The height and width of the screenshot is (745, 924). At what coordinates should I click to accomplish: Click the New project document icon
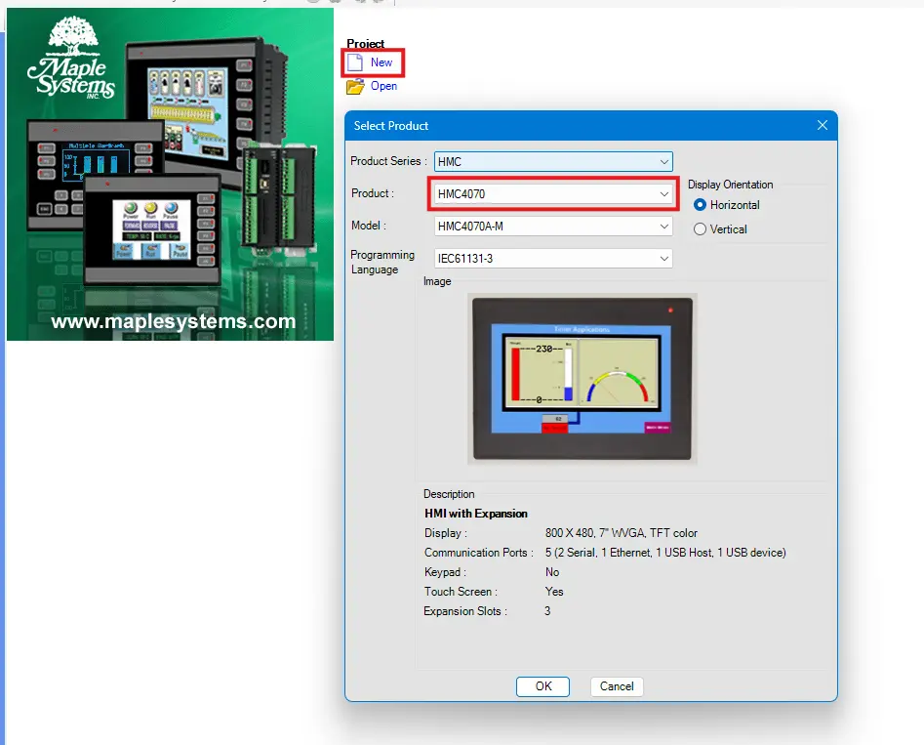pos(355,62)
